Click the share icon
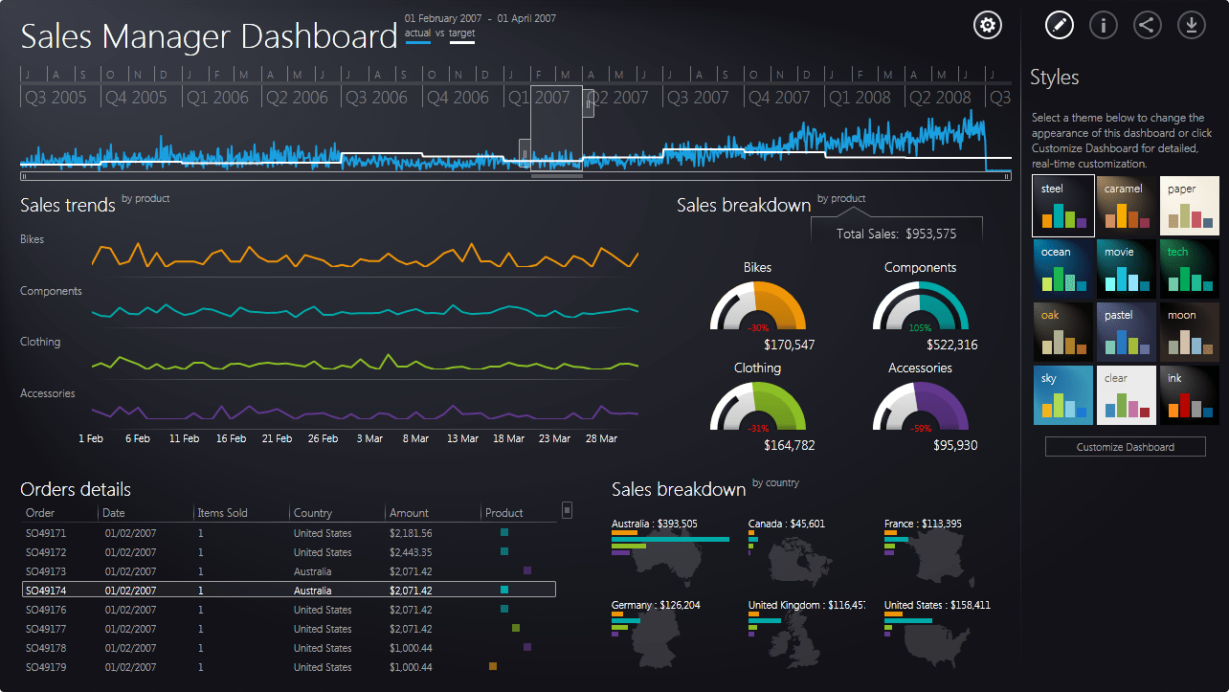 (x=1147, y=25)
